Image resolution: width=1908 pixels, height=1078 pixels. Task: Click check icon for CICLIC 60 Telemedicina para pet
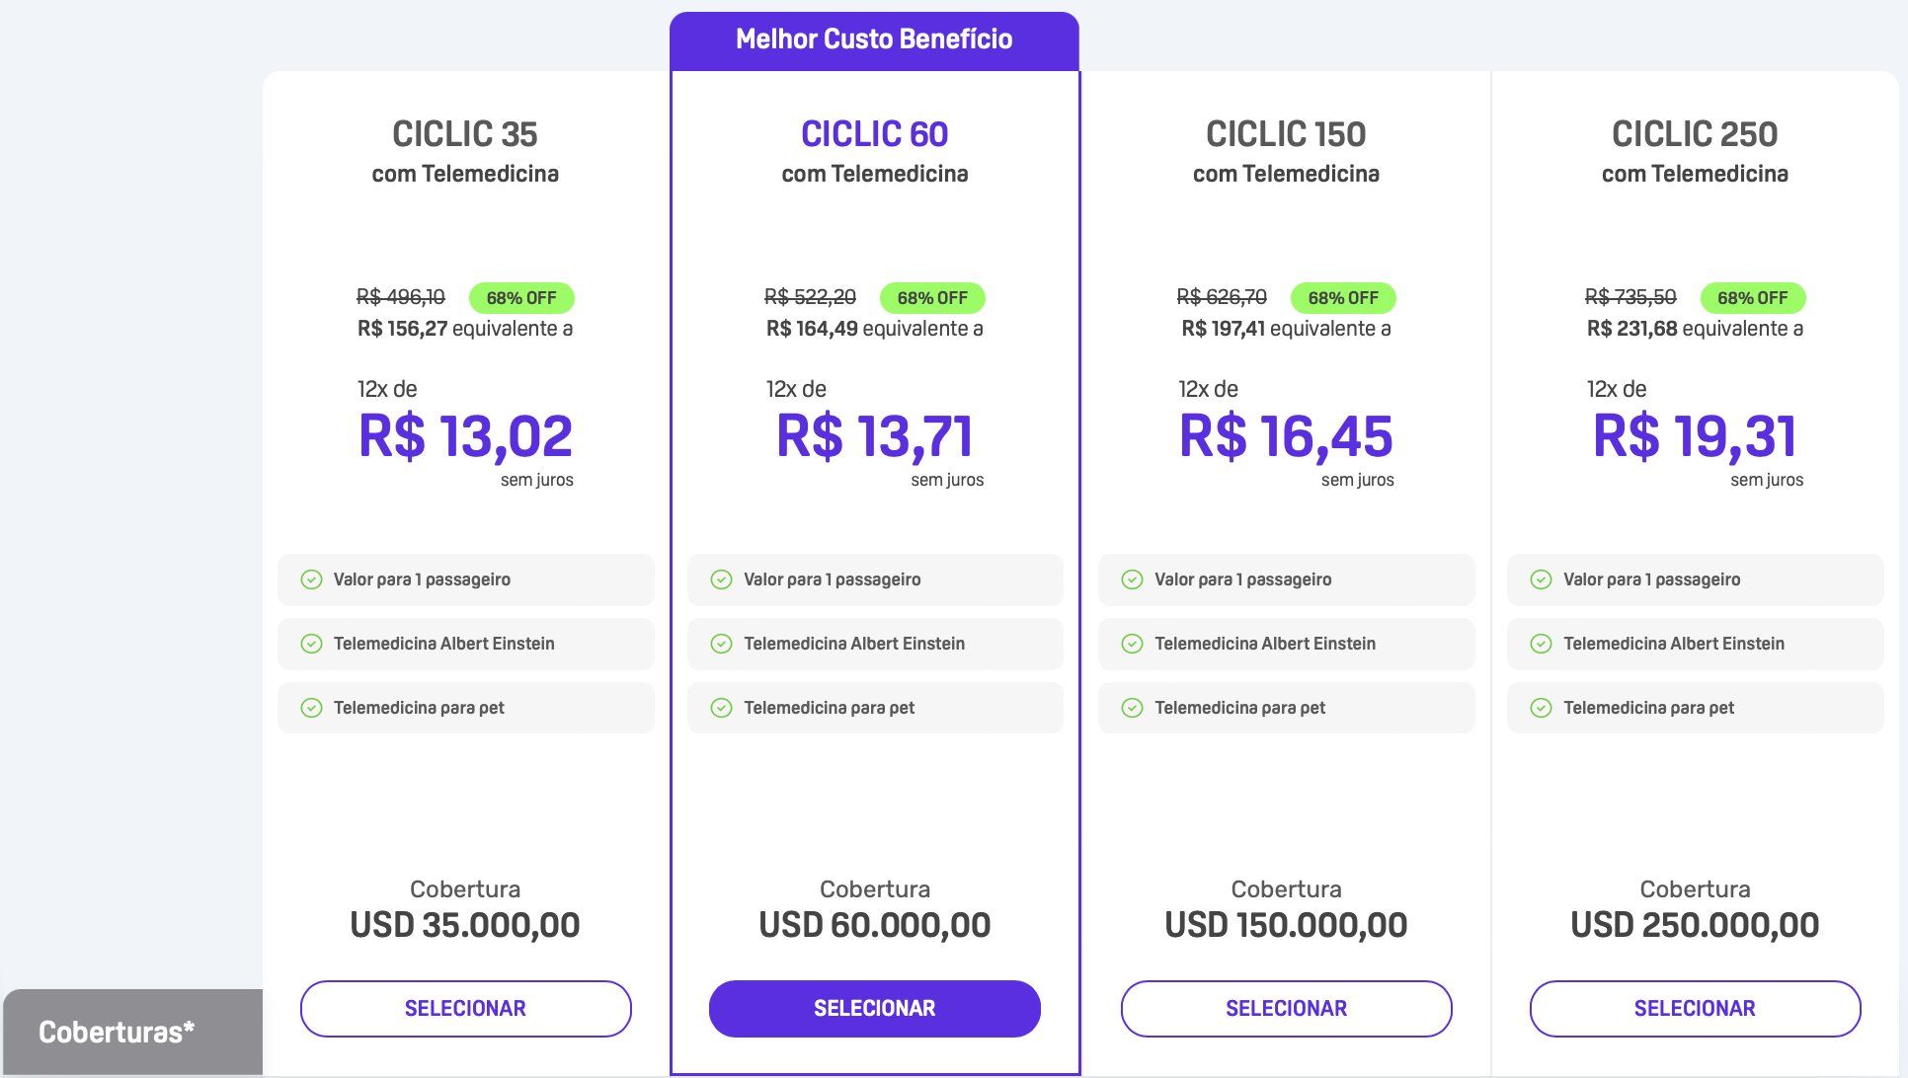[x=721, y=708]
